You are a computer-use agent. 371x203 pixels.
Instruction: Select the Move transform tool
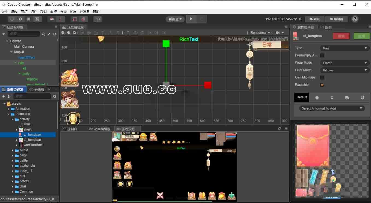coord(12,19)
